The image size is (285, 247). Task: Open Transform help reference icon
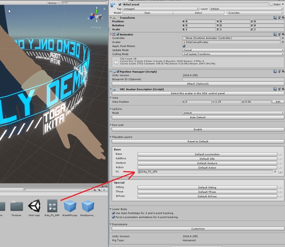(x=275, y=18)
